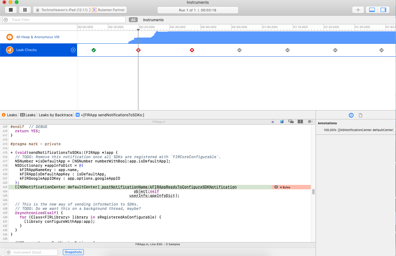396x256 pixels.
Task: Add a new instrument with the plus button
Action: pos(358,10)
